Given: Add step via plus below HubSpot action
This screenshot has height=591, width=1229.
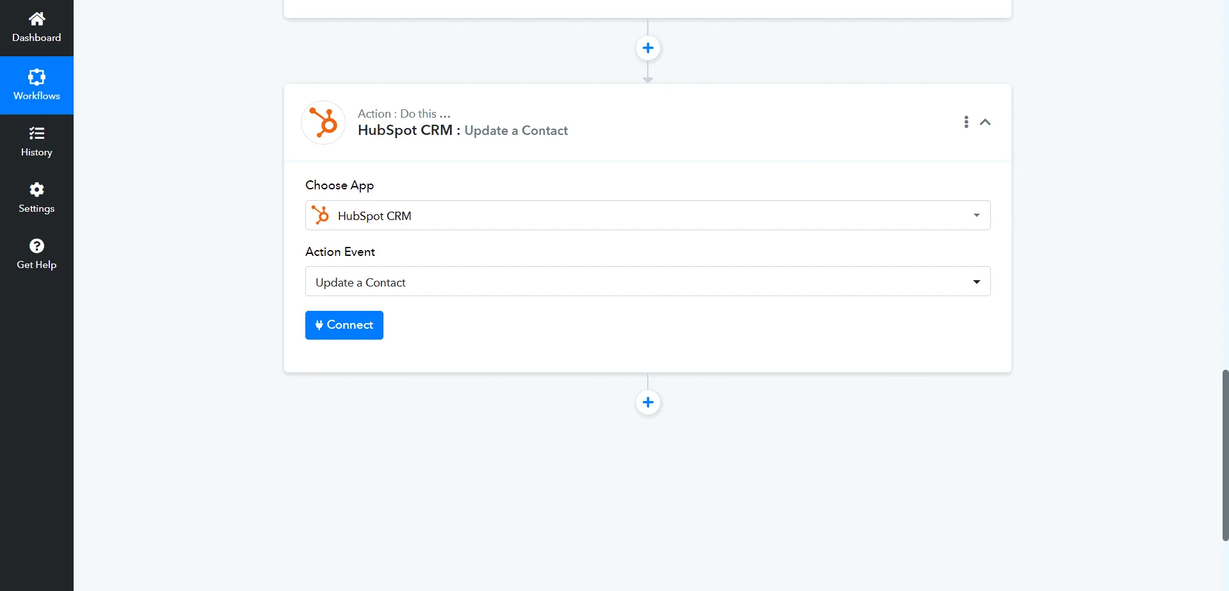Looking at the screenshot, I should pyautogui.click(x=648, y=402).
